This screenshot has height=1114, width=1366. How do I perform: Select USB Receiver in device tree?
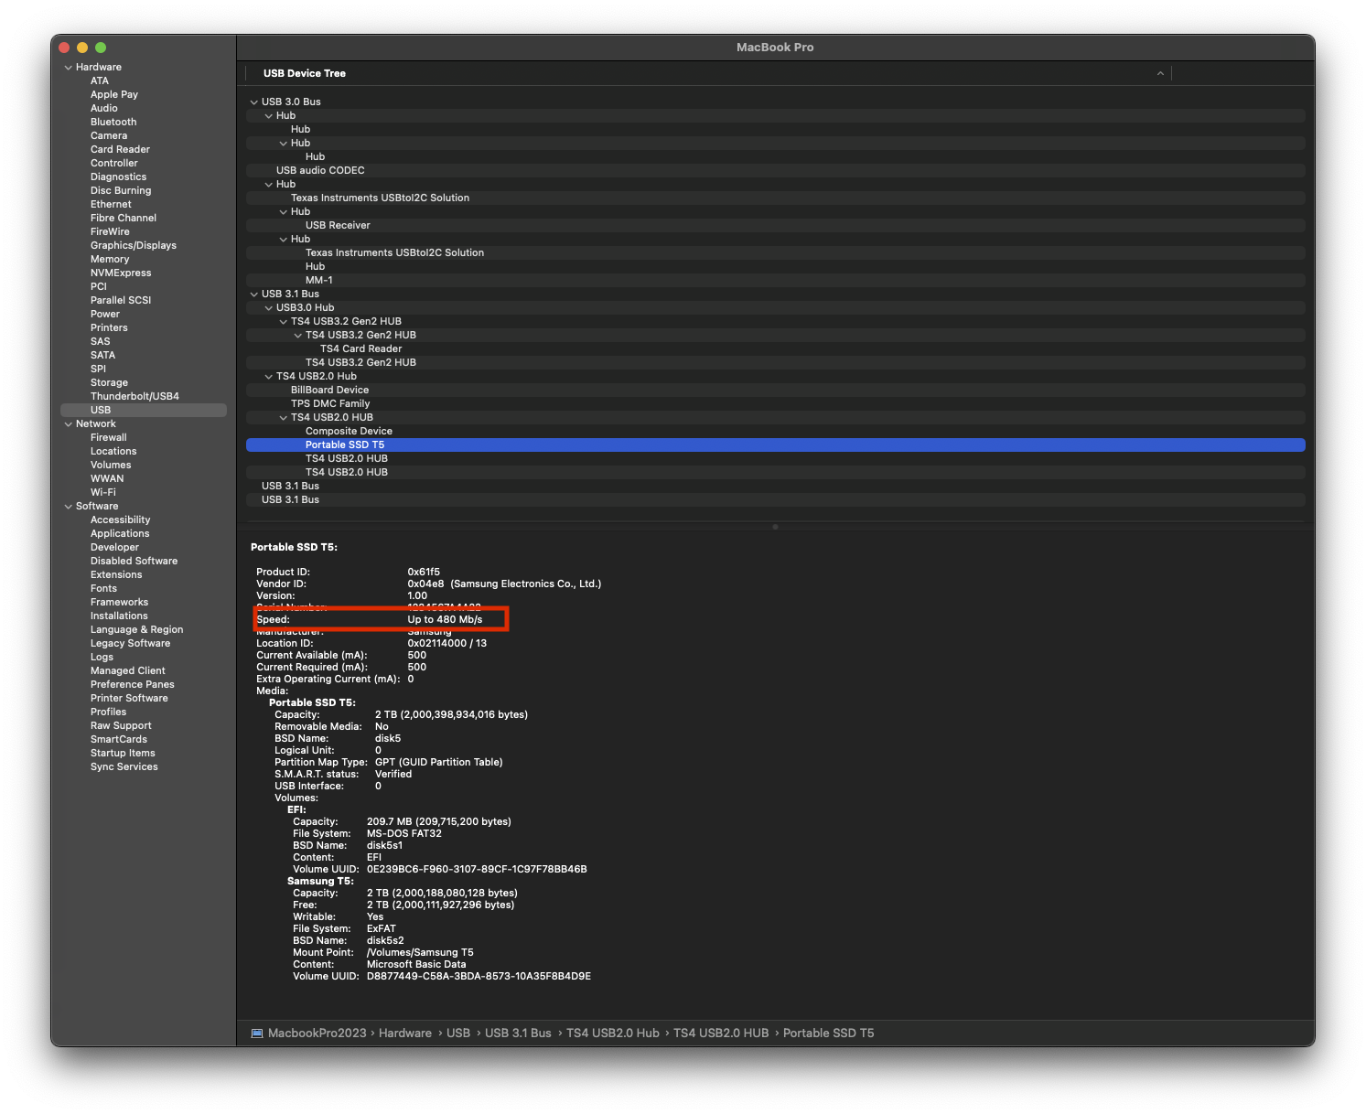[776, 226]
